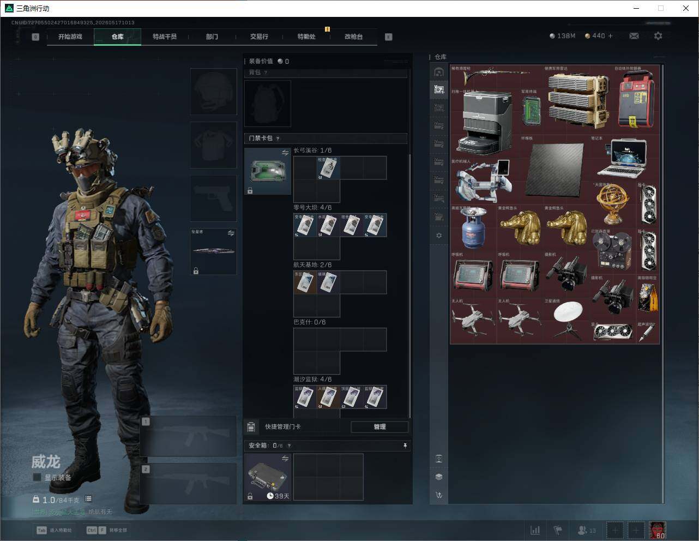Click the key card in 长弓溪谷 row
Screen dimensions: 699x541
[x=329, y=168]
